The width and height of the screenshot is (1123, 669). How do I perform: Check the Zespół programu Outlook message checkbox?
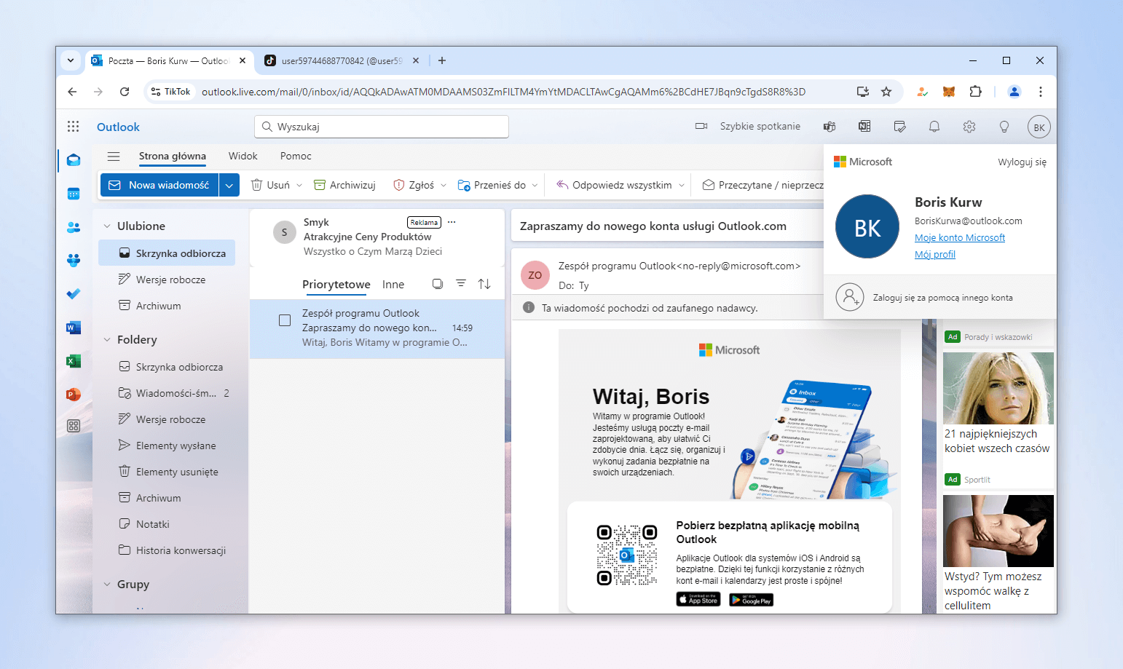point(285,320)
